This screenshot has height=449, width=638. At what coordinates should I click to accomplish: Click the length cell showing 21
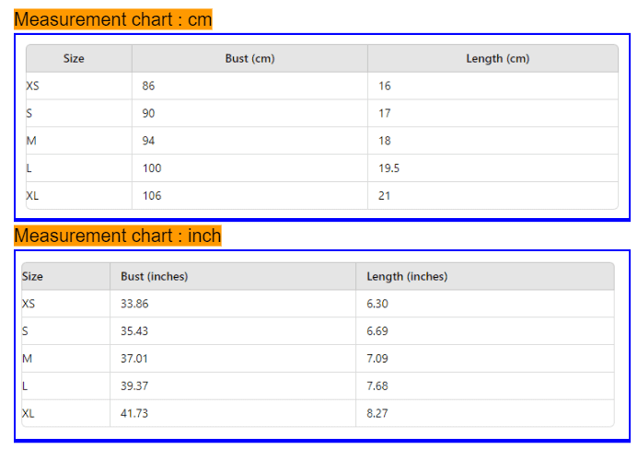(x=385, y=196)
